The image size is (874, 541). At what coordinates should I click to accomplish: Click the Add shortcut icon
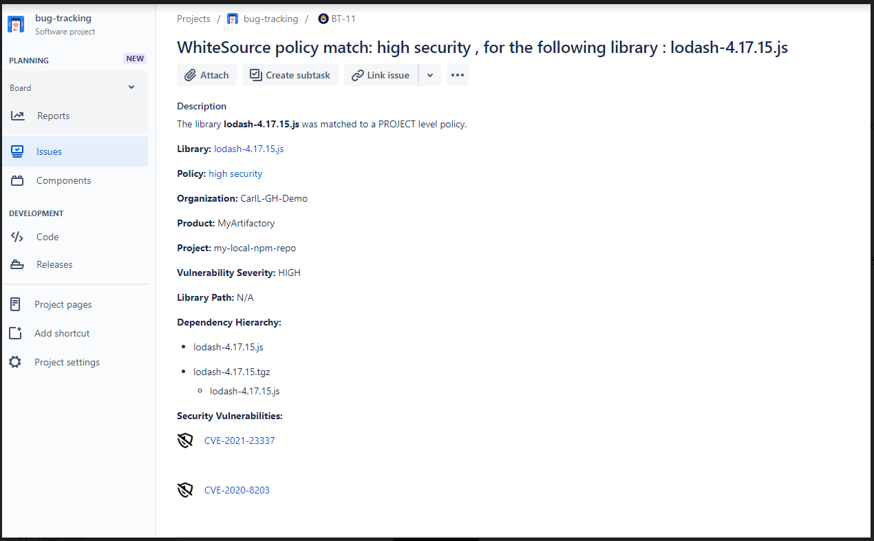coord(16,333)
